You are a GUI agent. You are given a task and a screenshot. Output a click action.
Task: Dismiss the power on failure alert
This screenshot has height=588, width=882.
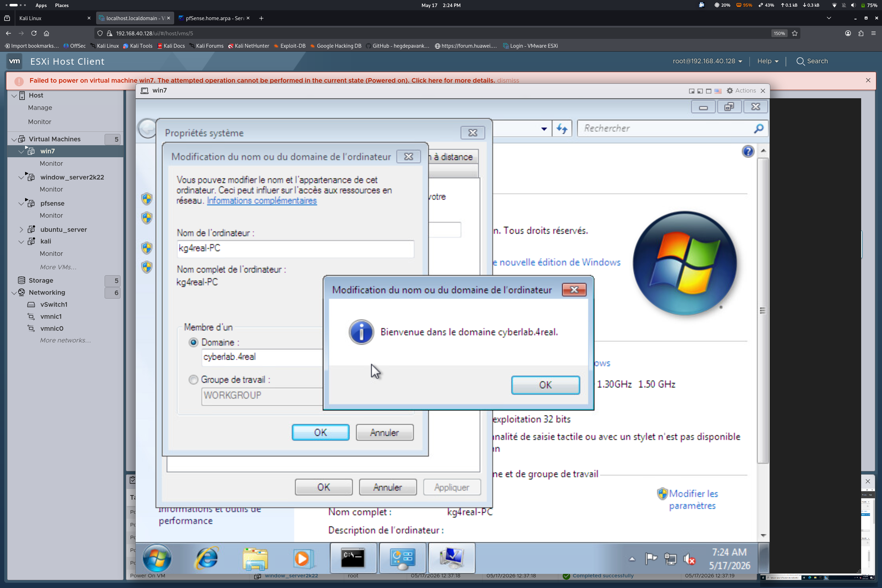[x=508, y=80]
